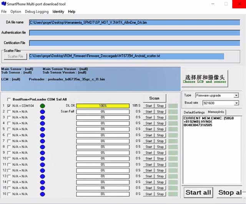
Task: Click the Authentication file field
Action: click(135, 33)
